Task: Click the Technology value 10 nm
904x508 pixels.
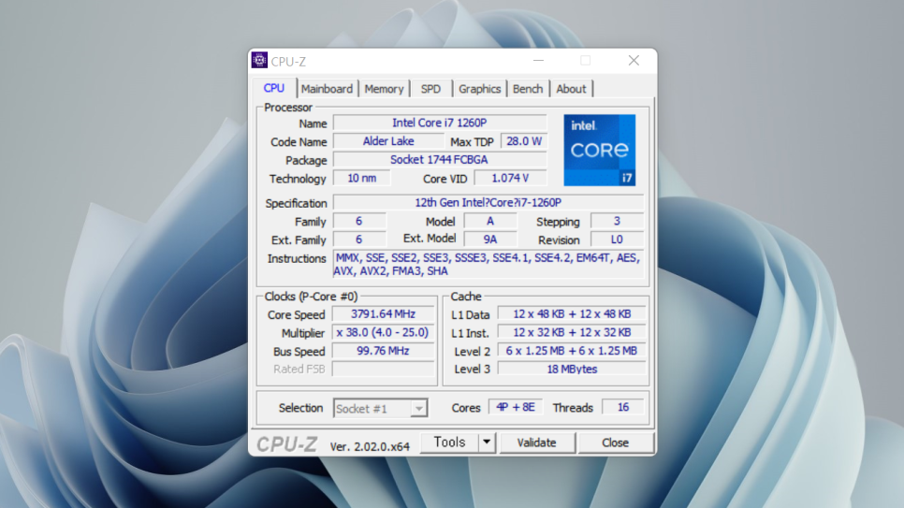Action: point(362,178)
